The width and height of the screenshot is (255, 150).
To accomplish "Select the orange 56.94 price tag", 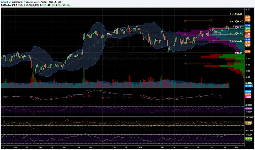I will [248, 20].
